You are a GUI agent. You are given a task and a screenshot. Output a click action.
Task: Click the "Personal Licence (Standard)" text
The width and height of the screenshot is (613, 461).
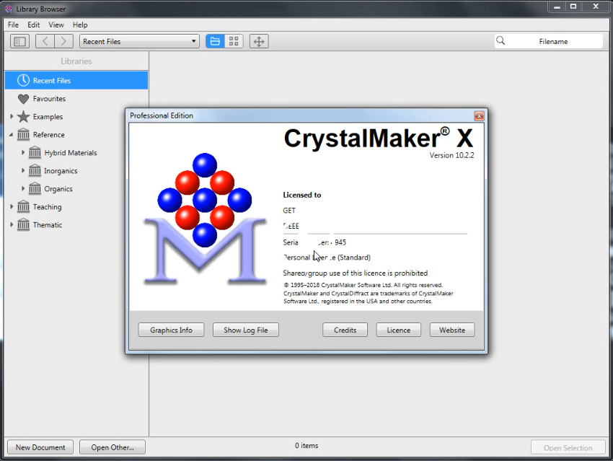click(327, 258)
